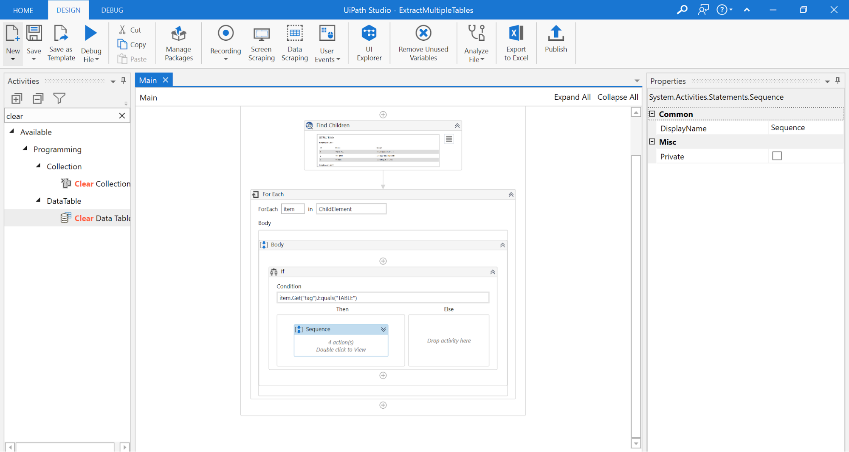
Task: Collapse the Misc properties section
Action: click(652, 142)
